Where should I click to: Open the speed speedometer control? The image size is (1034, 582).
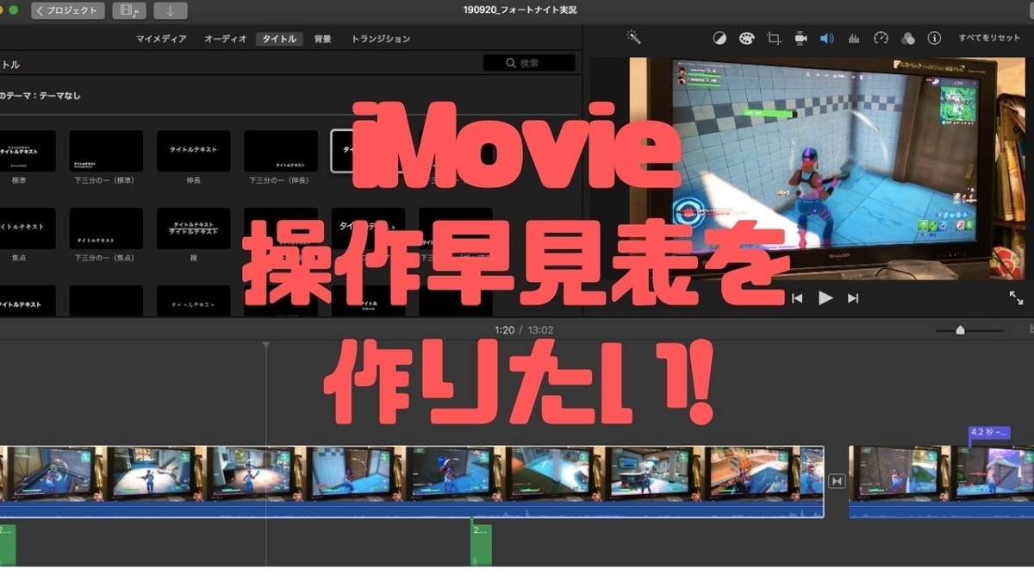881,38
